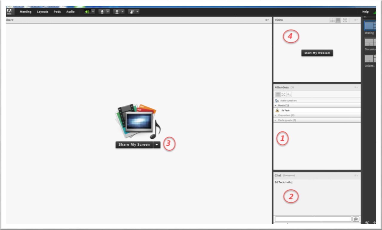Viewport: 382px width, 230px height.
Task: Click the Share My Screen button
Action: 134,145
